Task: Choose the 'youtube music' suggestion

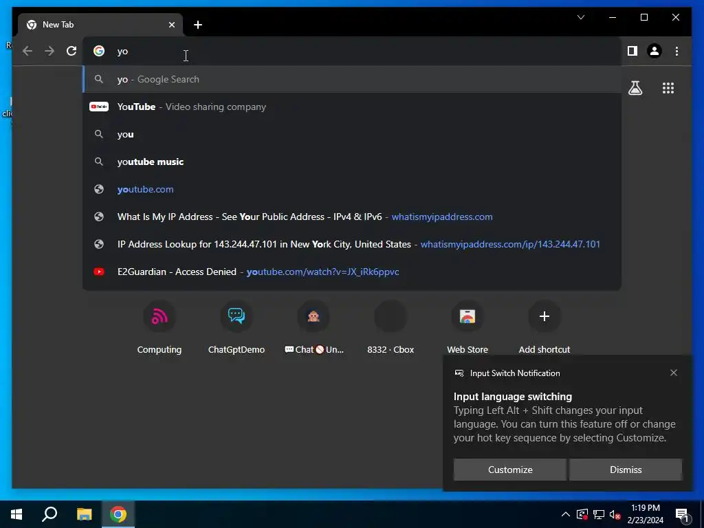Action: 352,162
